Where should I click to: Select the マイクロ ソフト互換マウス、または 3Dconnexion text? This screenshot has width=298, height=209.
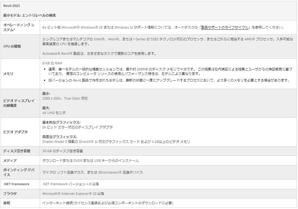92,172
